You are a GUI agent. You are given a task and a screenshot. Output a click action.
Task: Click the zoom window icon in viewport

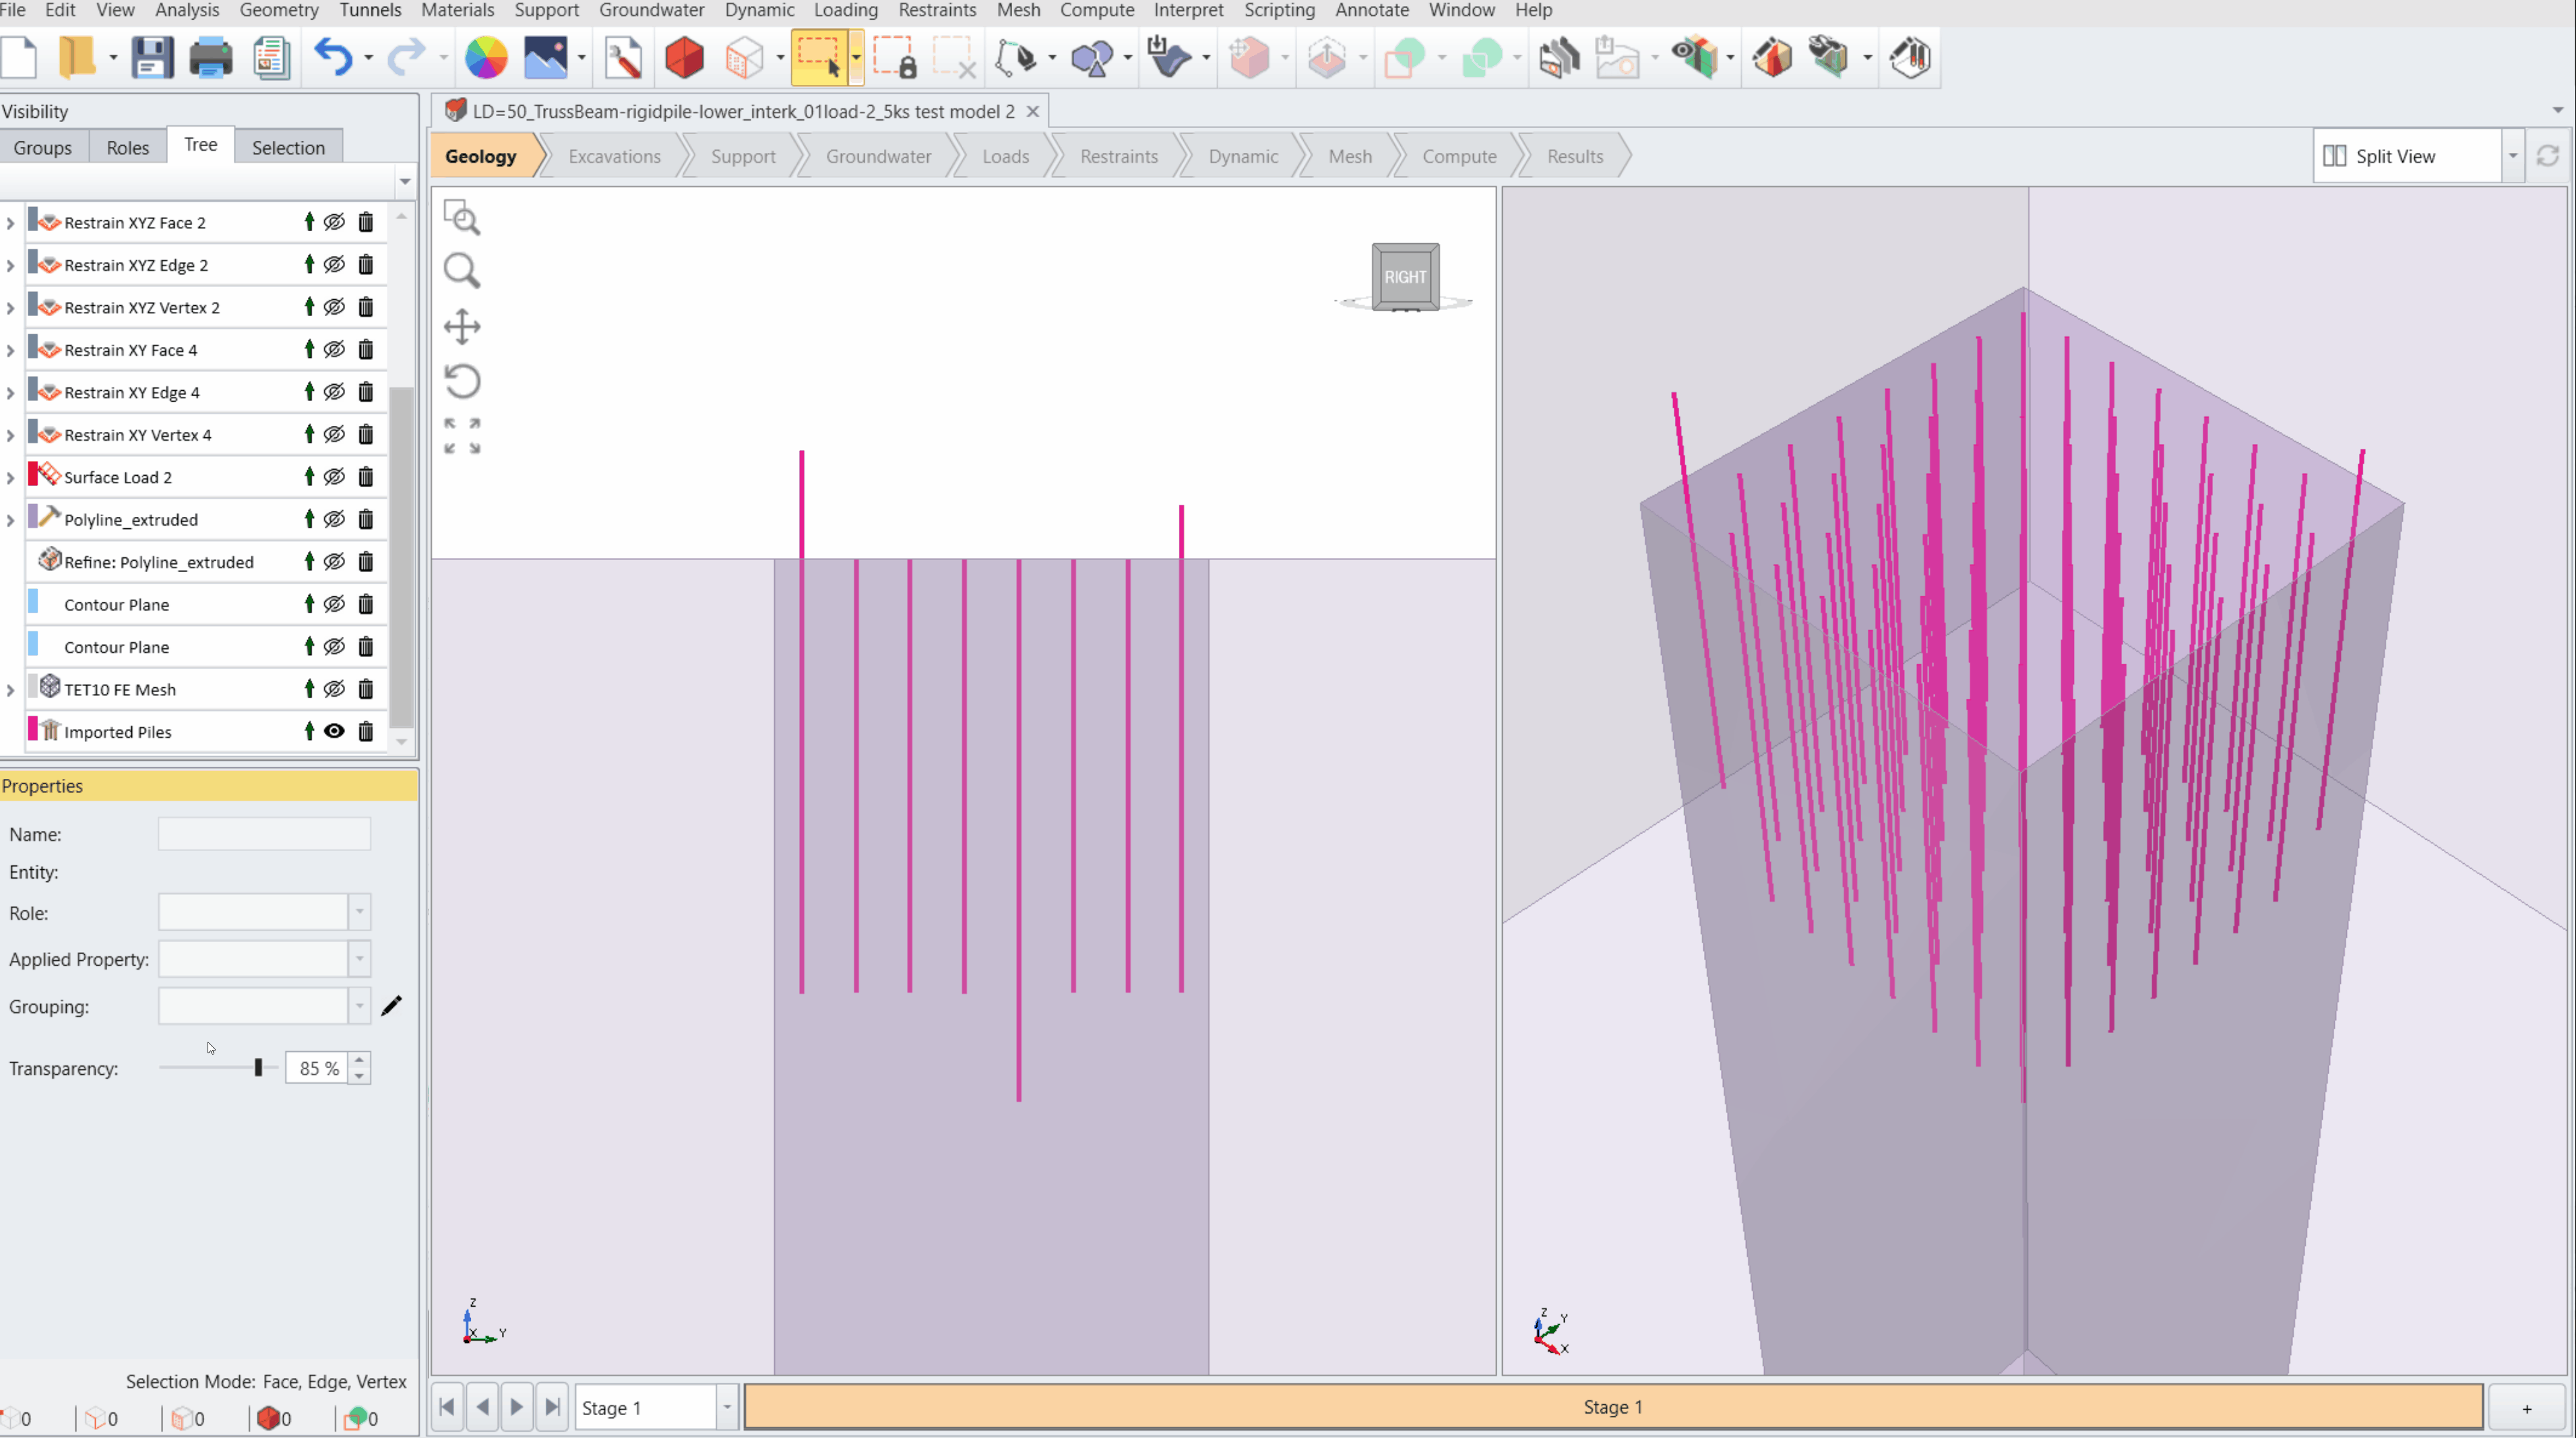(462, 217)
